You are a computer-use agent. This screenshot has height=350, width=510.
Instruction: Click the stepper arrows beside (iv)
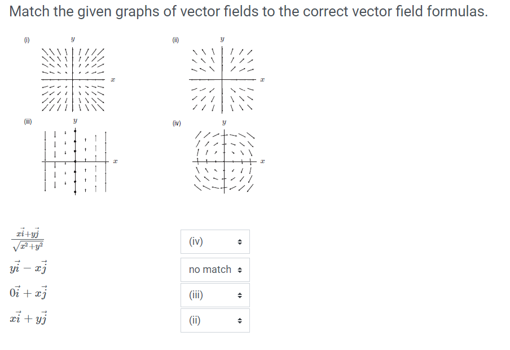(240, 241)
